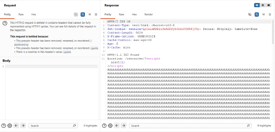Image resolution: width=275 pixels, height=132 pixels.
Task: Click the Body section header
Action: [7, 61]
